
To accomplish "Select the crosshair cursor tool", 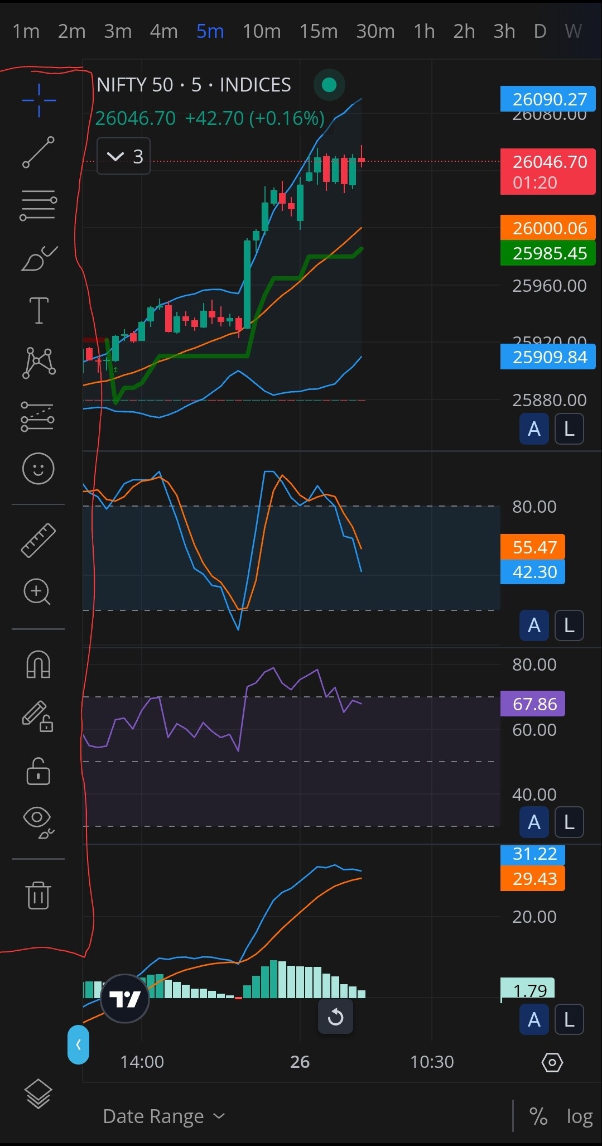I will click(x=38, y=100).
